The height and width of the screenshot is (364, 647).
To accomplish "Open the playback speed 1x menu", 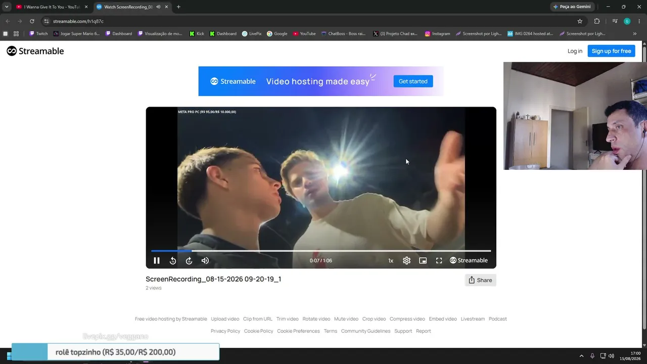I will (391, 261).
